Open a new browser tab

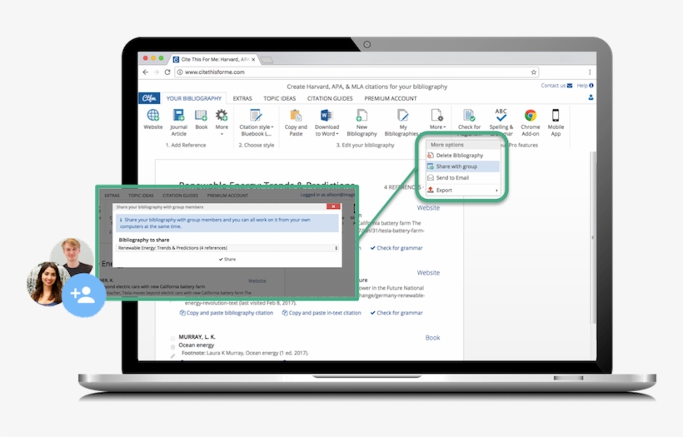[x=267, y=60]
